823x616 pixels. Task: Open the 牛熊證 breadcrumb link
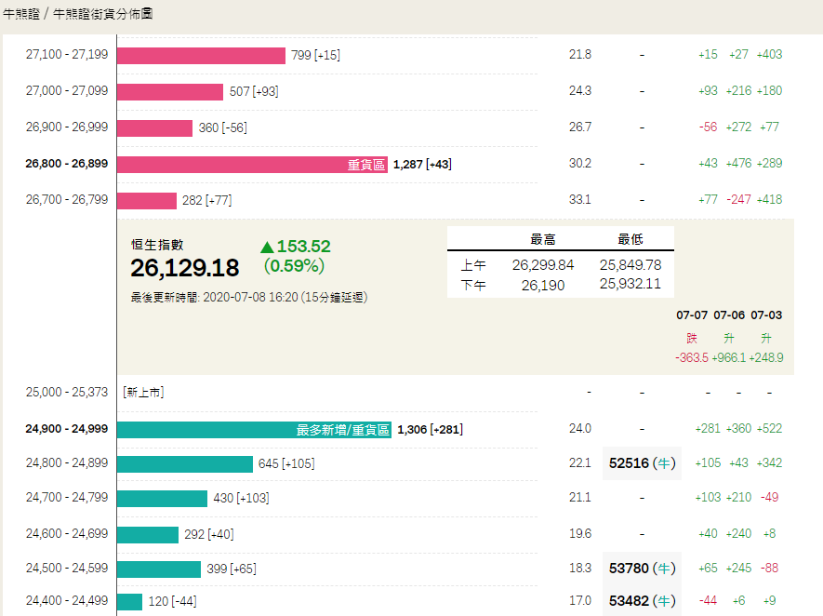pos(21,14)
